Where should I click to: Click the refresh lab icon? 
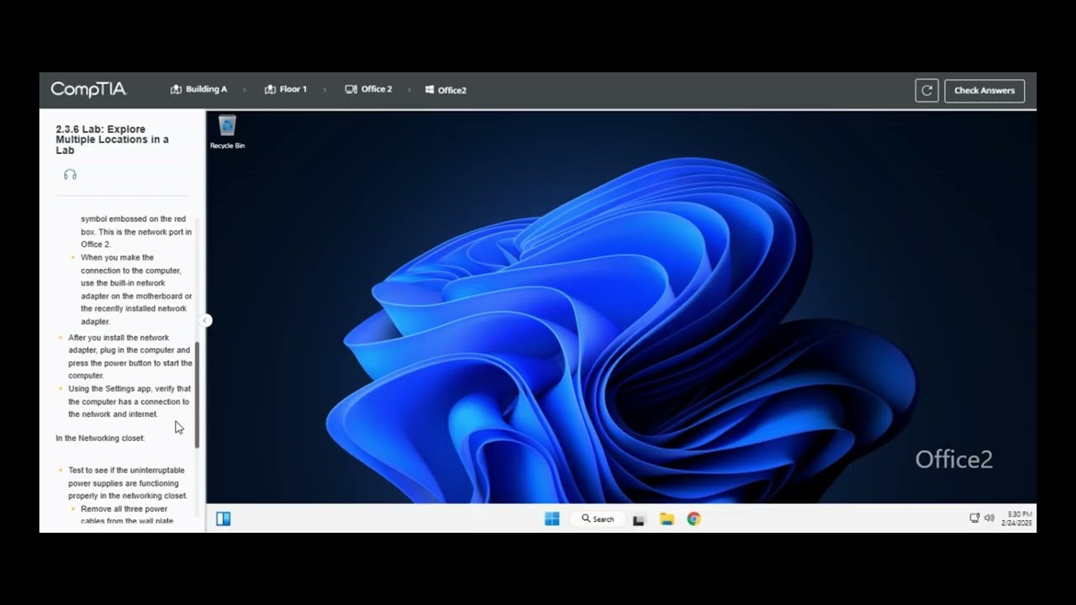(x=926, y=91)
